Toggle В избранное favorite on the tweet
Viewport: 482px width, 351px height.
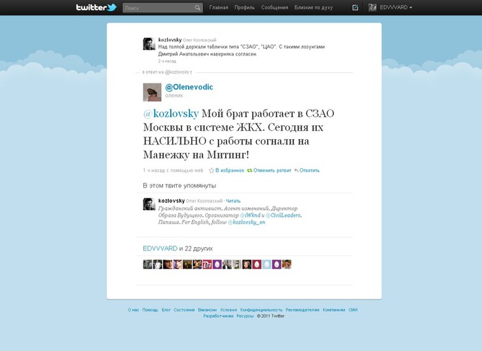point(229,170)
